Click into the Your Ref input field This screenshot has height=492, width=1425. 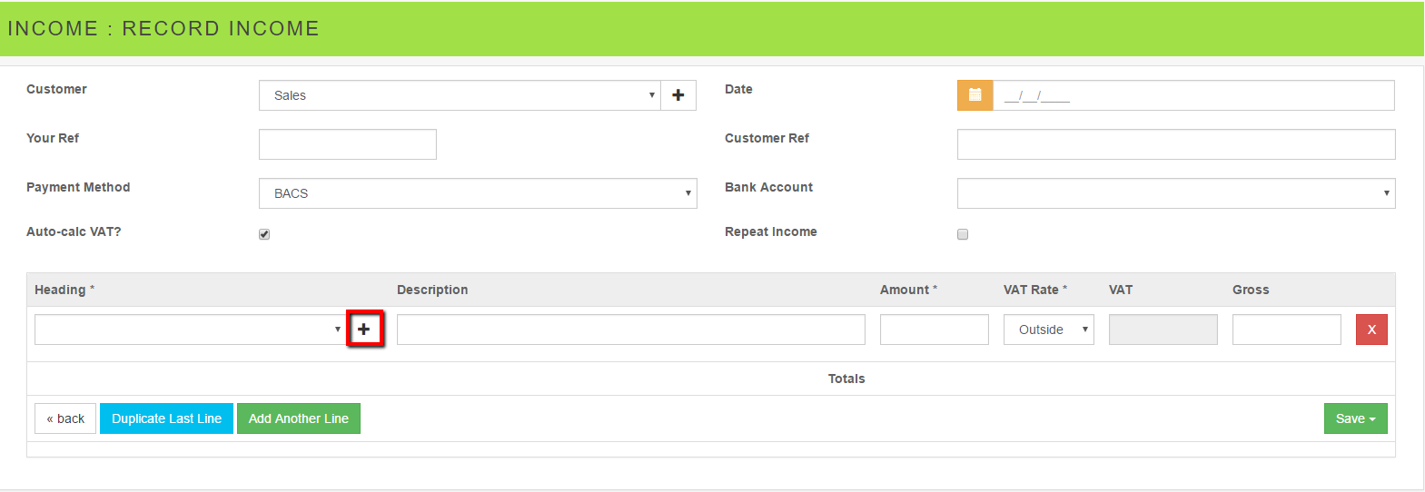pos(347,144)
